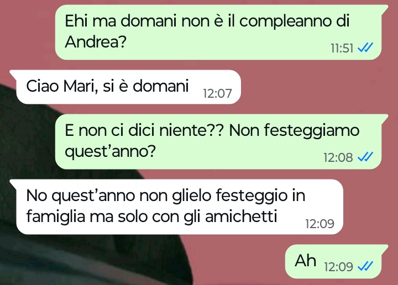Select the 'No quest'anno non glielo' message bubble
Viewport: 398px width, 285px height.
(x=176, y=207)
